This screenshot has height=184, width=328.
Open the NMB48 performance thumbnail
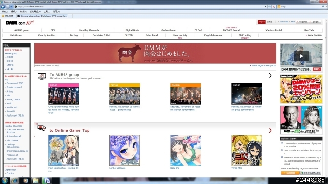coord(186,94)
